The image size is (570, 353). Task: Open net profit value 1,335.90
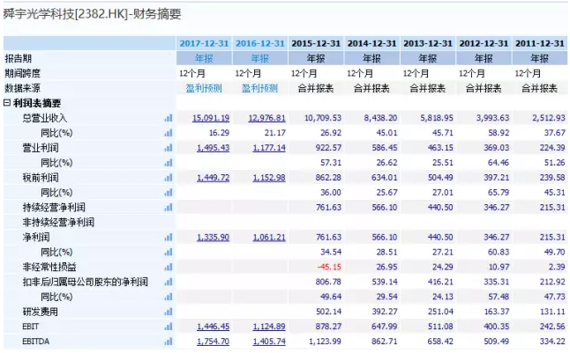coord(213,238)
